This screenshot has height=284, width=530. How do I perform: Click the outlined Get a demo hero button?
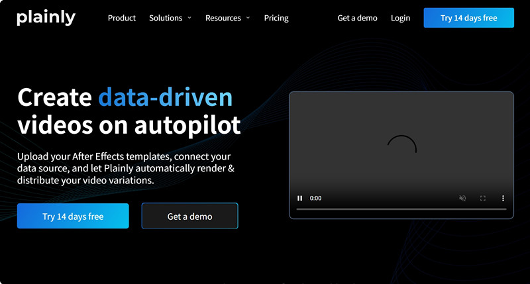point(189,216)
